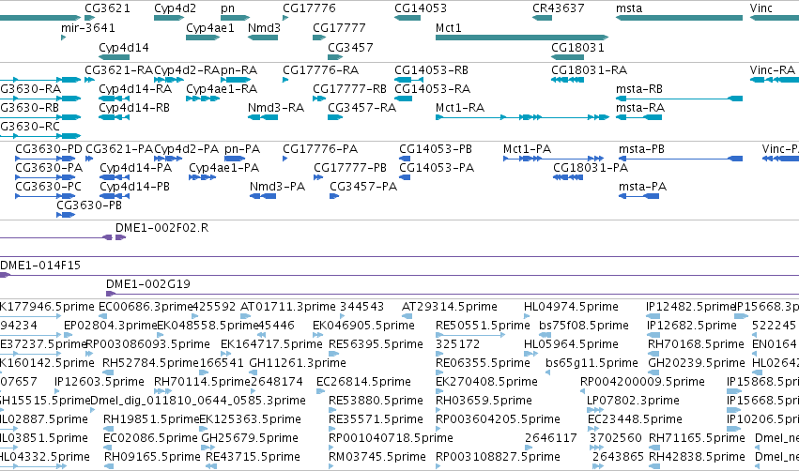Click the CG18031-PA protein glyph
799x471 pixels.
coord(568,177)
